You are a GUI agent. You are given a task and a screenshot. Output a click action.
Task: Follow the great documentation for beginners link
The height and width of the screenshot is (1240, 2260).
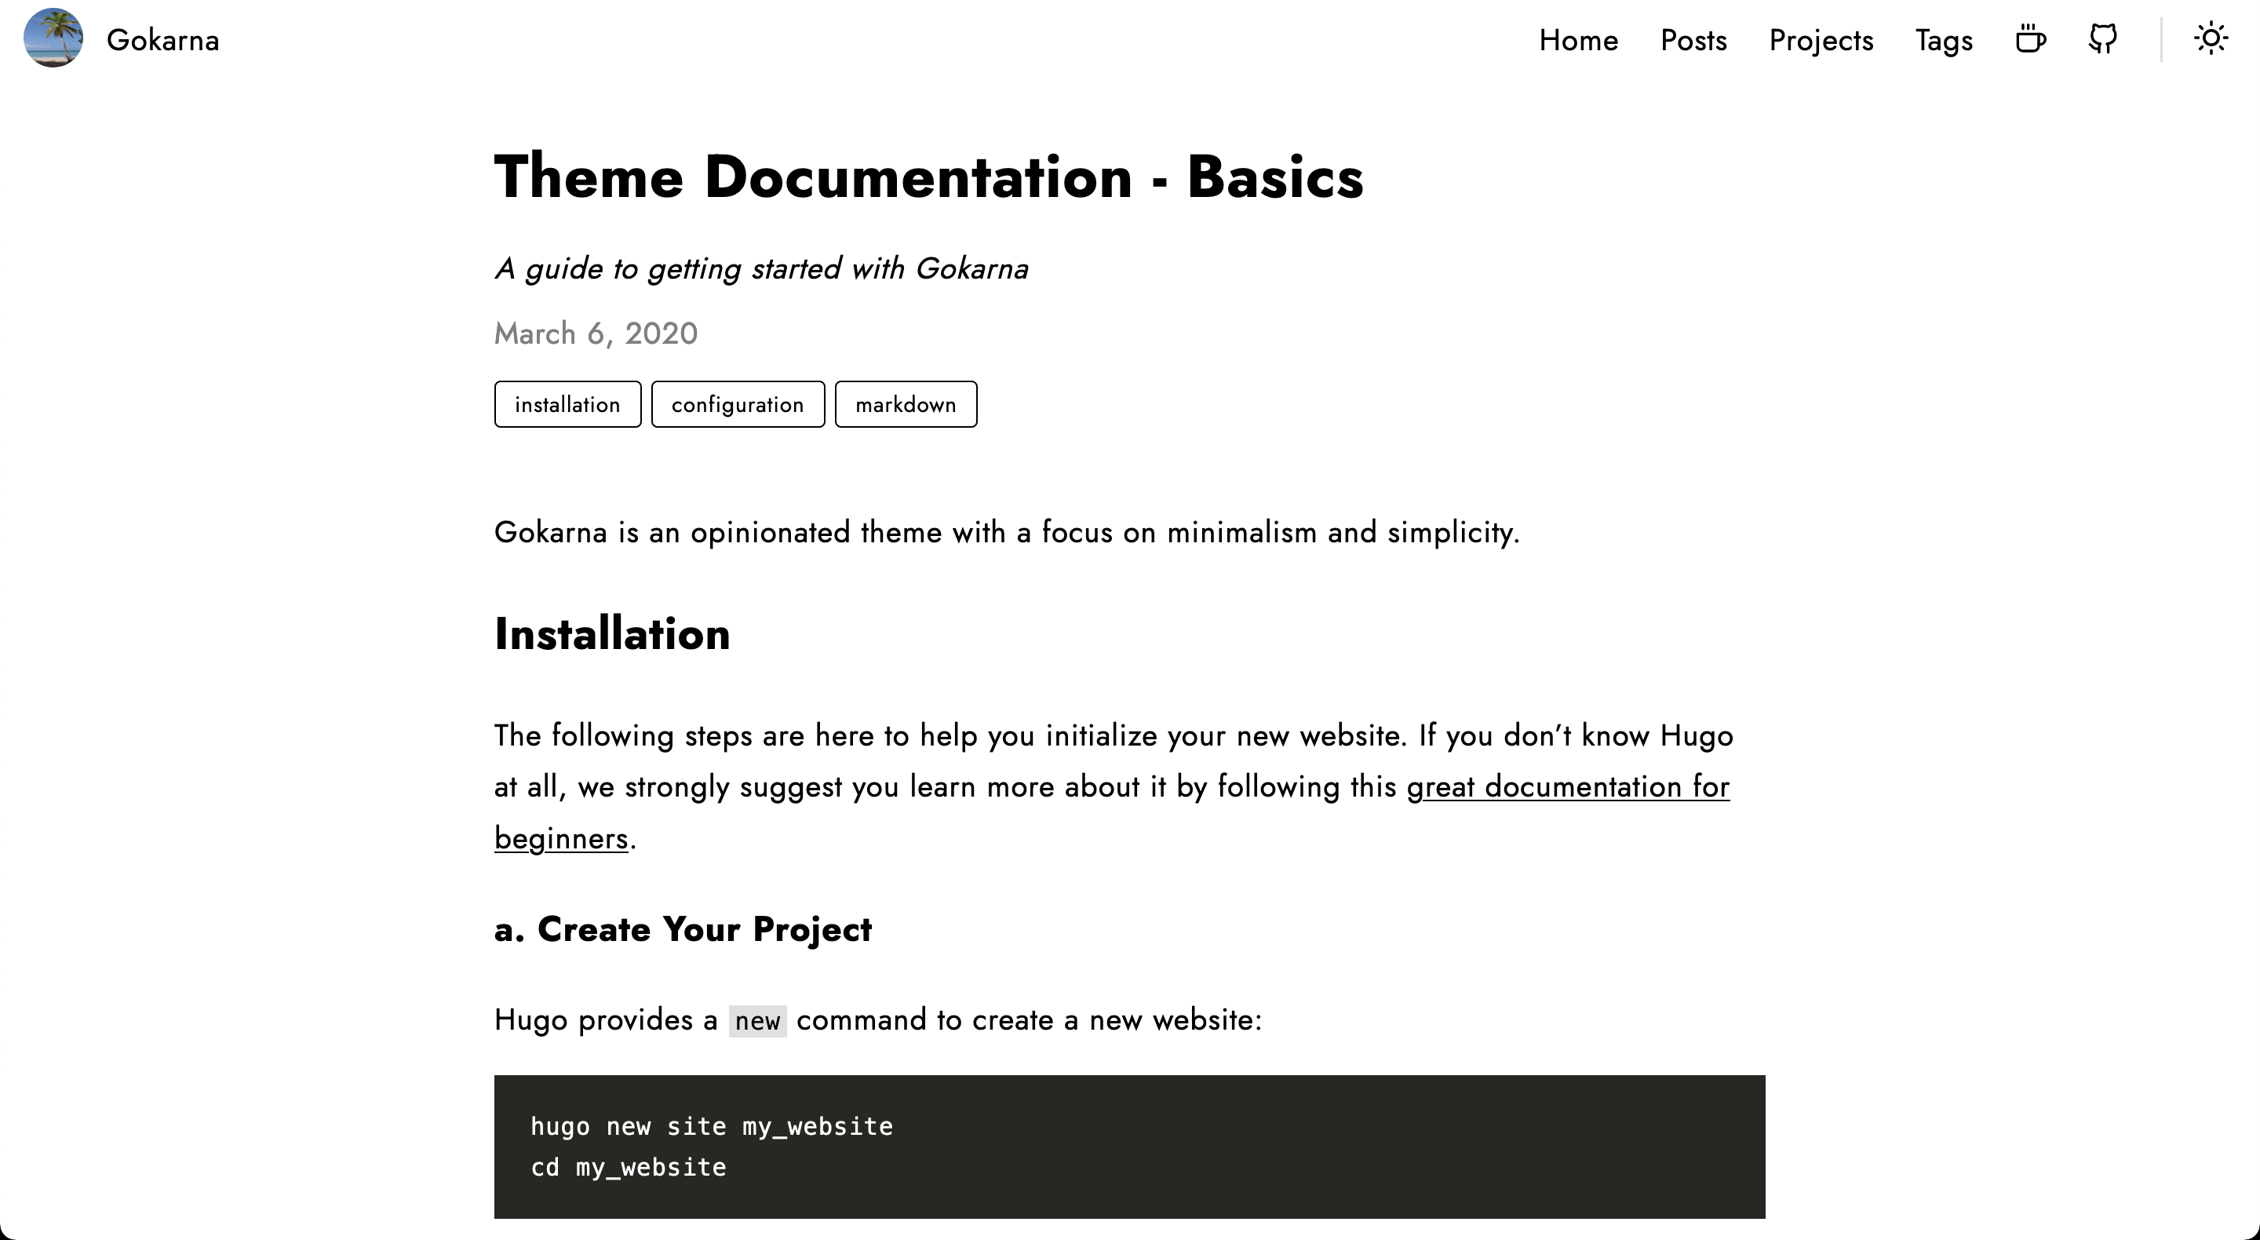pos(1567,787)
